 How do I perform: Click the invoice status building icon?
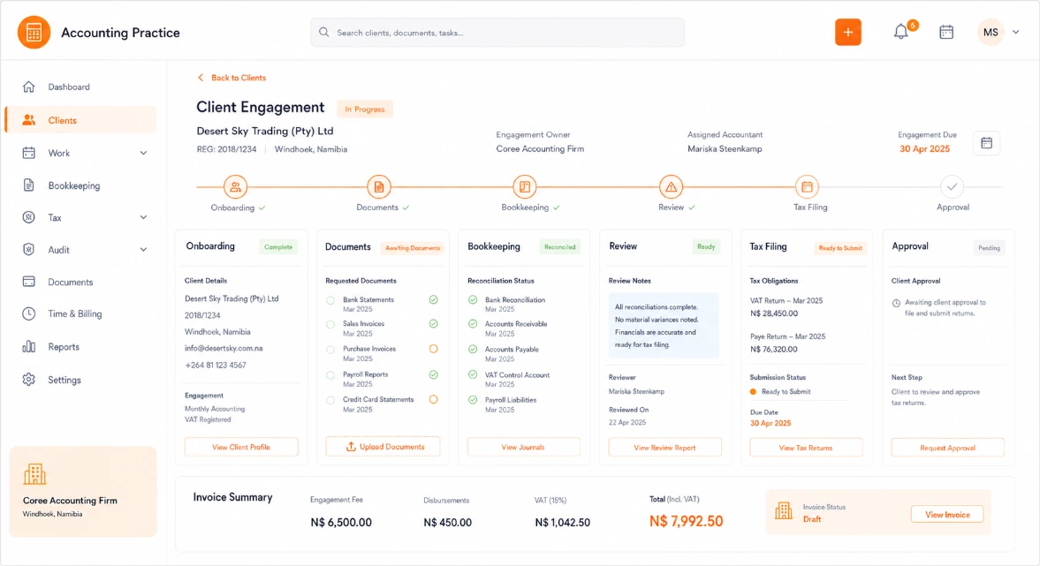[784, 510]
